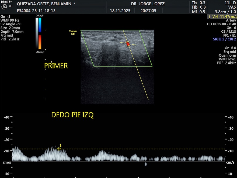Click the red color flow sample gate
This screenshot has height=178, width=237.
128,44
